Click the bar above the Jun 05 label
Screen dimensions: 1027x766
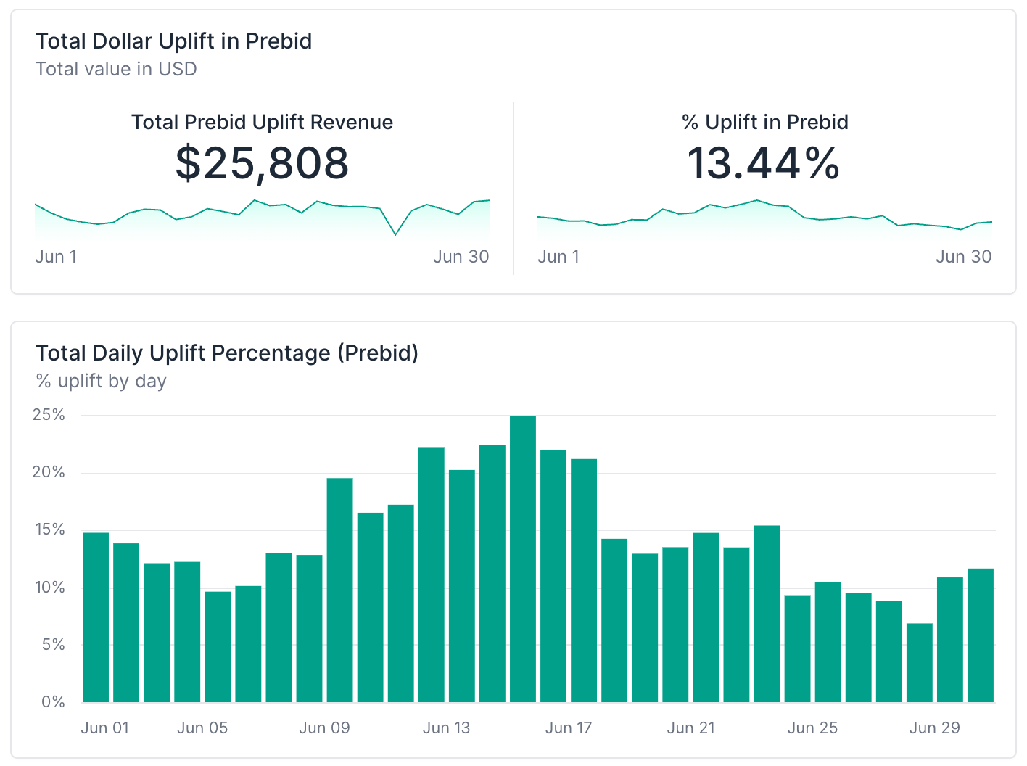pyautogui.click(x=218, y=646)
